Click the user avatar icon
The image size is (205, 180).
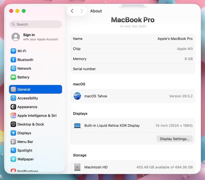16,37
